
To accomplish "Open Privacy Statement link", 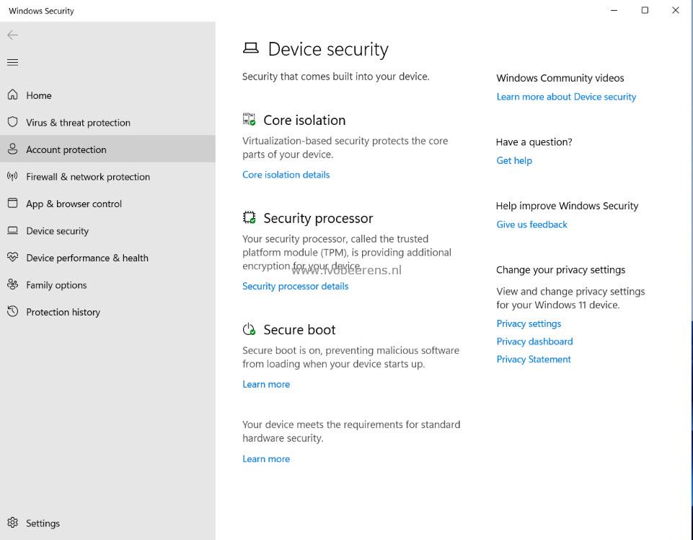I will (534, 359).
